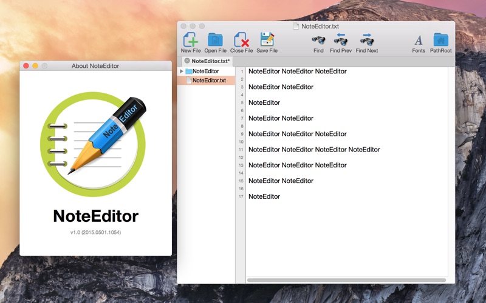The width and height of the screenshot is (486, 303).
Task: Jump to next match with Find Next
Action: pos(367,39)
